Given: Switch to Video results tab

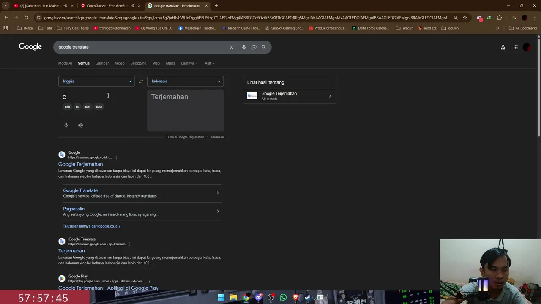Looking at the screenshot, I should point(120,63).
